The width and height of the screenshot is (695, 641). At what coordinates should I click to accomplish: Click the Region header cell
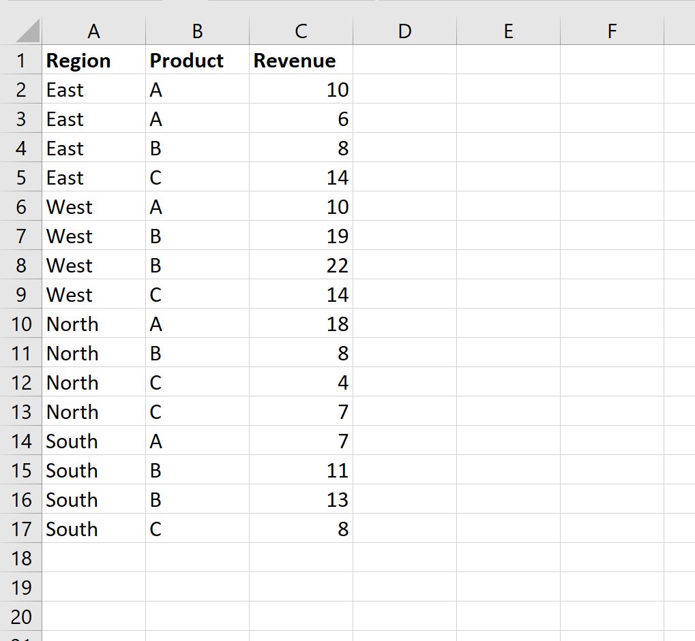(93, 61)
